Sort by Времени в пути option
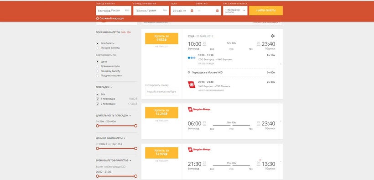The width and height of the screenshot is (374, 180). (x=97, y=66)
